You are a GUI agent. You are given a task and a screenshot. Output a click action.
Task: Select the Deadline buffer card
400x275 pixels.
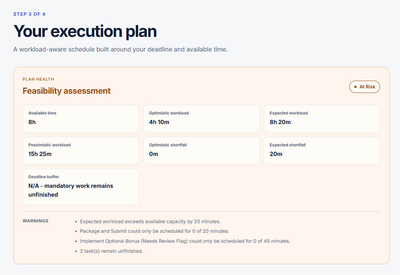81,187
